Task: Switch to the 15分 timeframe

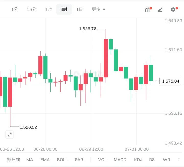Action: click(x=32, y=9)
